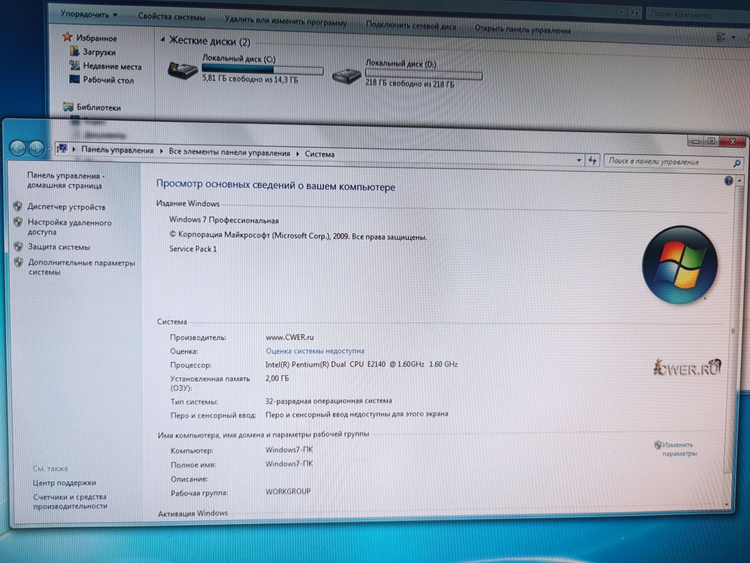Click shield icon next to Дополнительные параметры системы
Image resolution: width=750 pixels, height=563 pixels.
click(19, 262)
